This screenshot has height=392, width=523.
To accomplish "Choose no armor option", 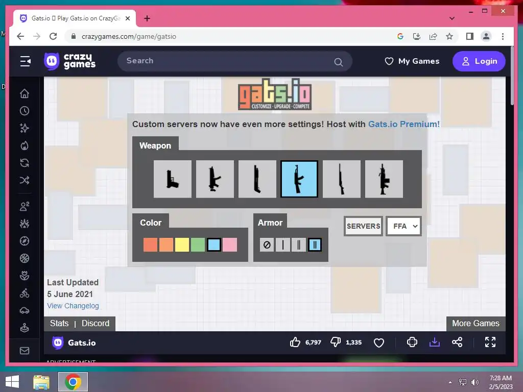I will pyautogui.click(x=267, y=245).
